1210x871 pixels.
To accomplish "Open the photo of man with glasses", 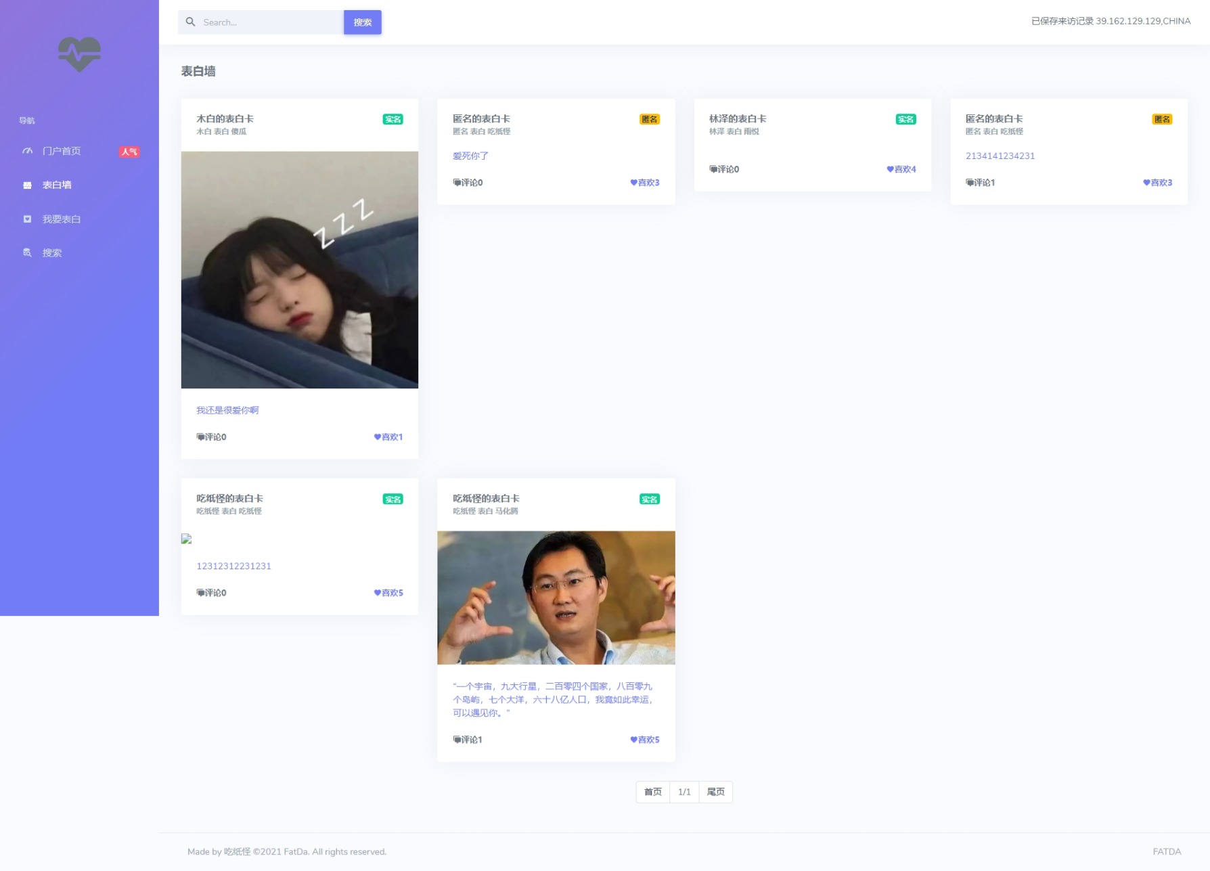I will (x=556, y=598).
